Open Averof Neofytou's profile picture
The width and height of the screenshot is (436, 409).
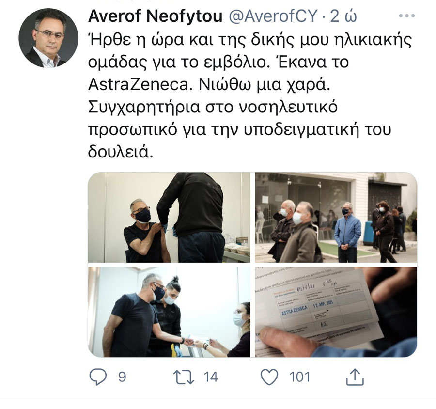click(x=48, y=38)
